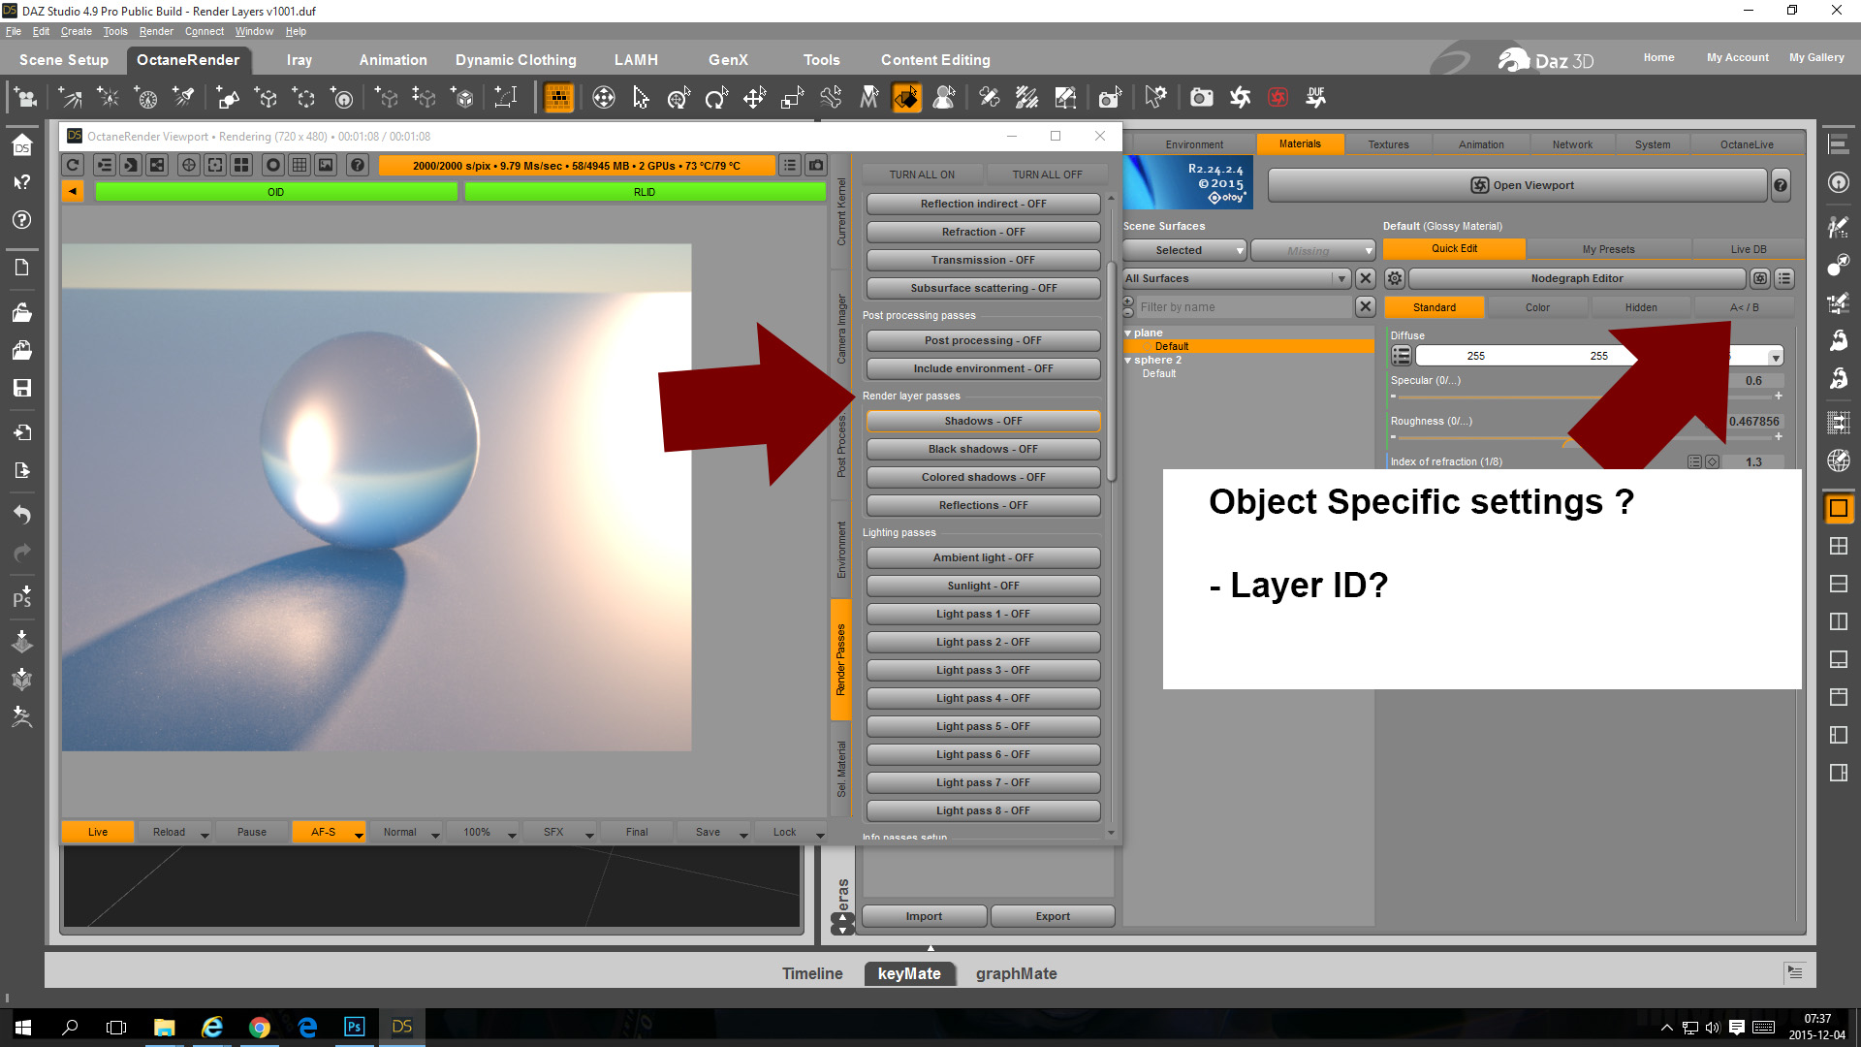
Task: Click the grid overlay icon in viewport toolbar
Action: (300, 166)
